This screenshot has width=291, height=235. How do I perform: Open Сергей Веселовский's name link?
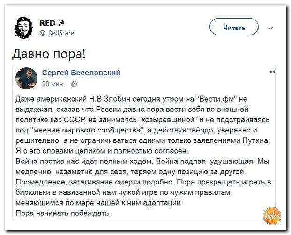(81, 73)
